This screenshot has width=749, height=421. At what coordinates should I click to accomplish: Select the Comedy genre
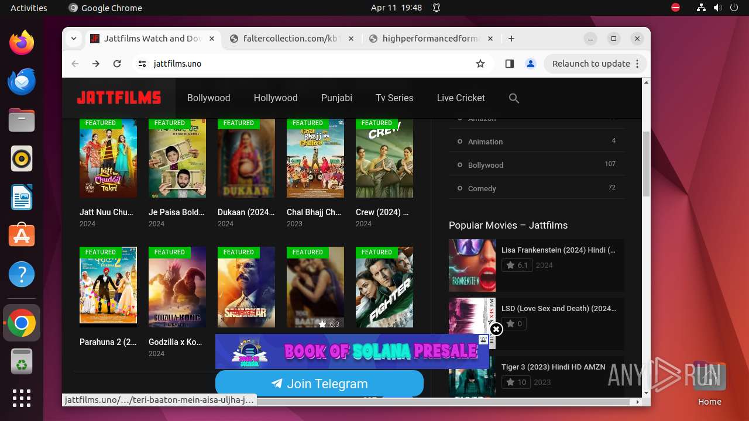point(482,188)
